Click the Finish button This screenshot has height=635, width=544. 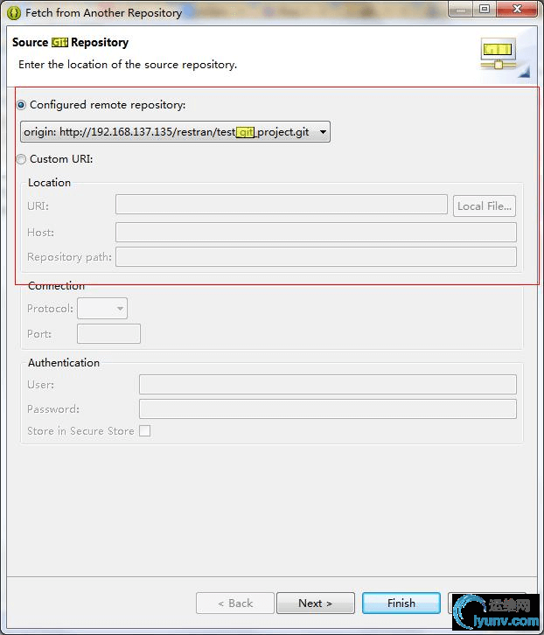pos(401,604)
